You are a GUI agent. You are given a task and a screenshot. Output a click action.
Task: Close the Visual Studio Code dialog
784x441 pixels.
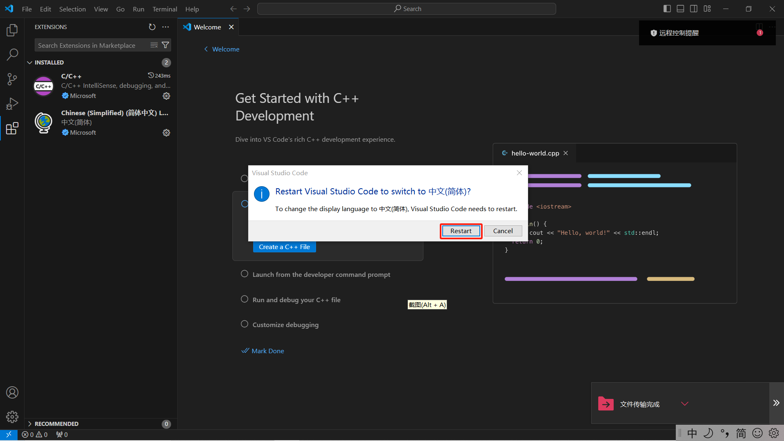pyautogui.click(x=519, y=173)
